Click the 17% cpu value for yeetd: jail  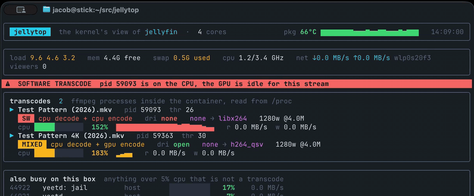228,188
